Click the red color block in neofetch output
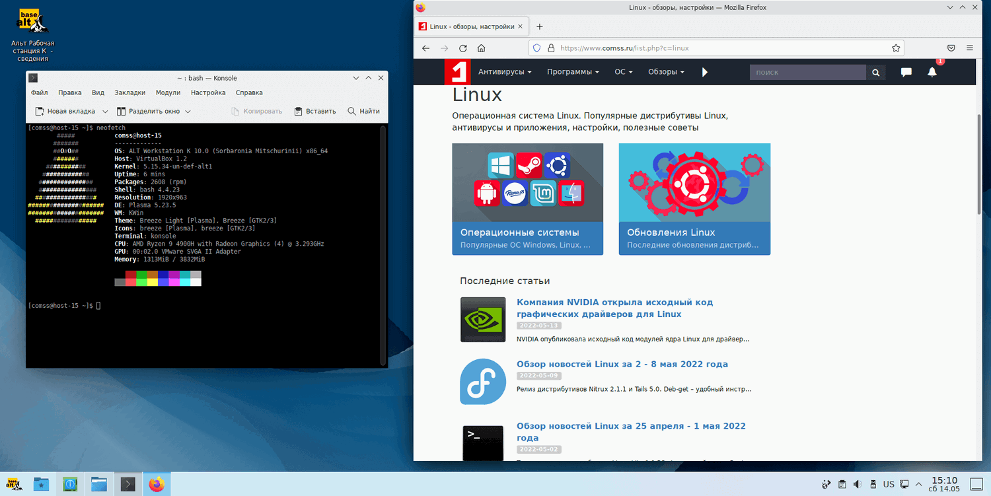 point(131,274)
